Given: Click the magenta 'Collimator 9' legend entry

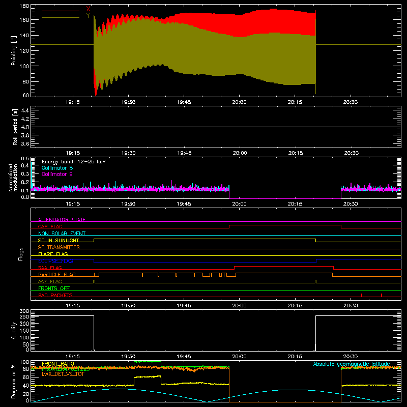Looking at the screenshot, I should coord(57,174).
